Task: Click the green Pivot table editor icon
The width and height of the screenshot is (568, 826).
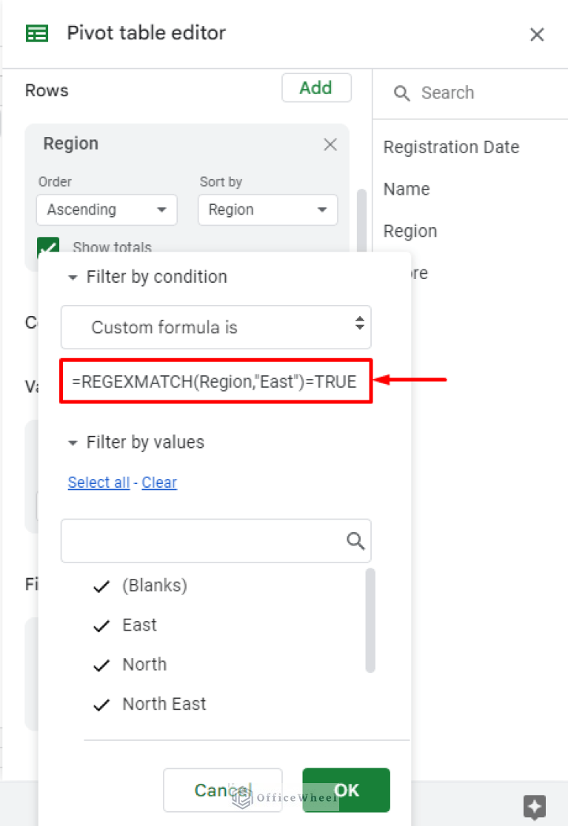Action: 36,33
